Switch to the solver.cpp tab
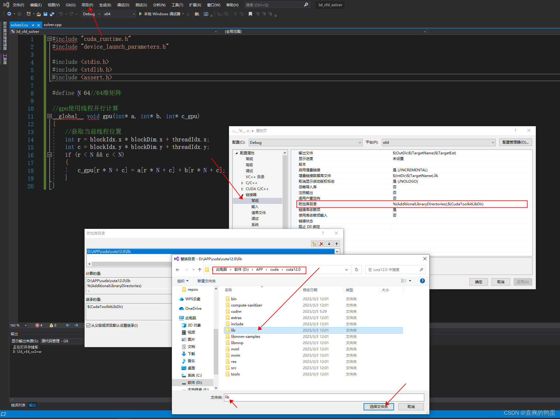 [52, 25]
